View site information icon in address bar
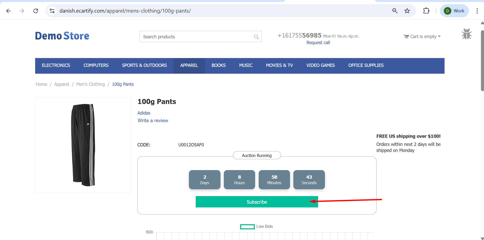 (52, 11)
